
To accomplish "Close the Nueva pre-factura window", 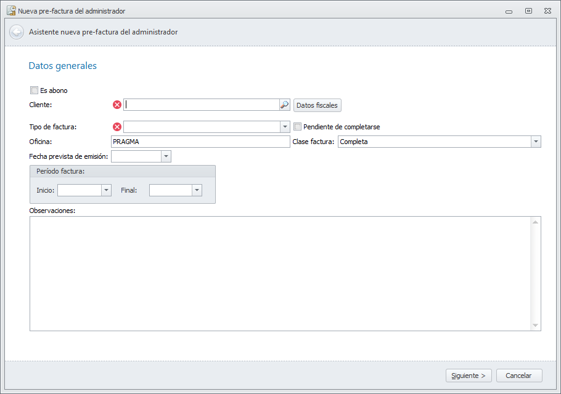I will click(x=548, y=11).
